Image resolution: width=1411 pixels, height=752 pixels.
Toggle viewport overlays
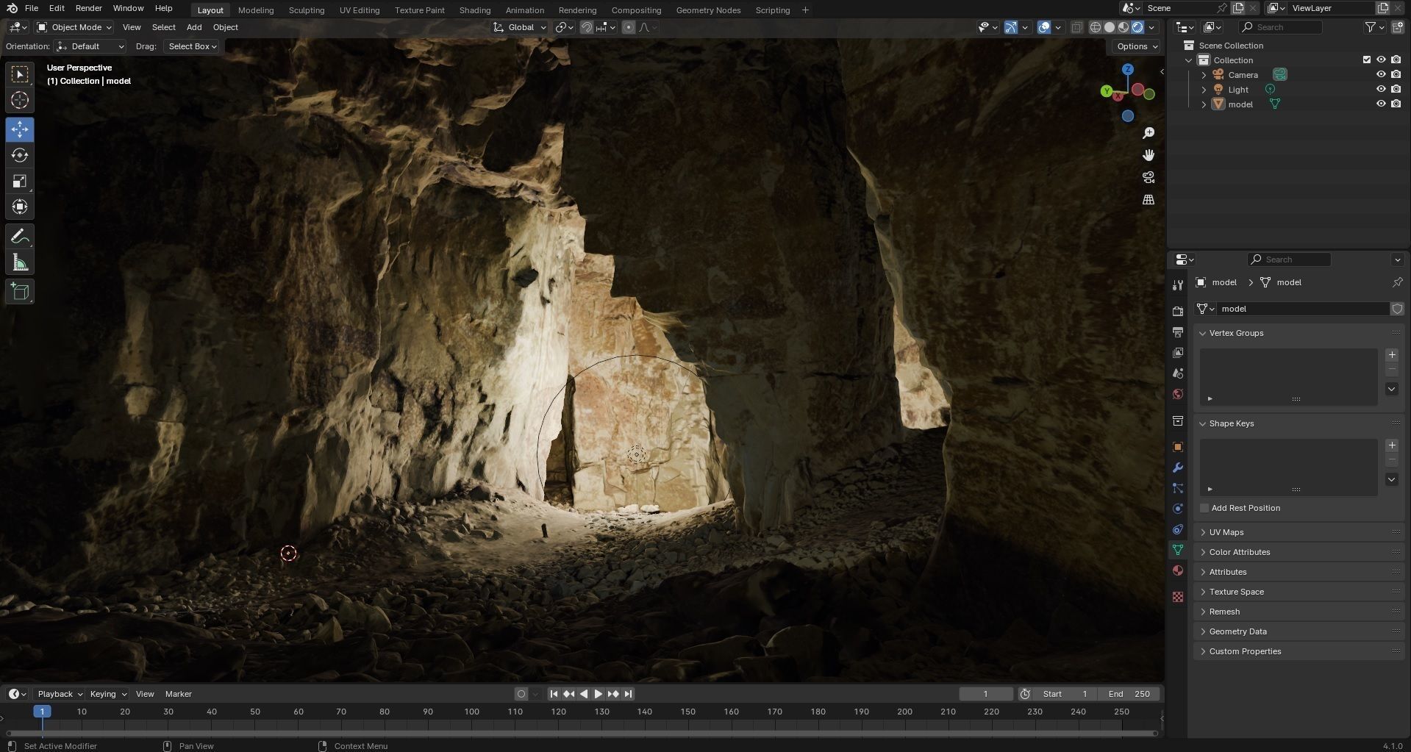pos(1044,27)
